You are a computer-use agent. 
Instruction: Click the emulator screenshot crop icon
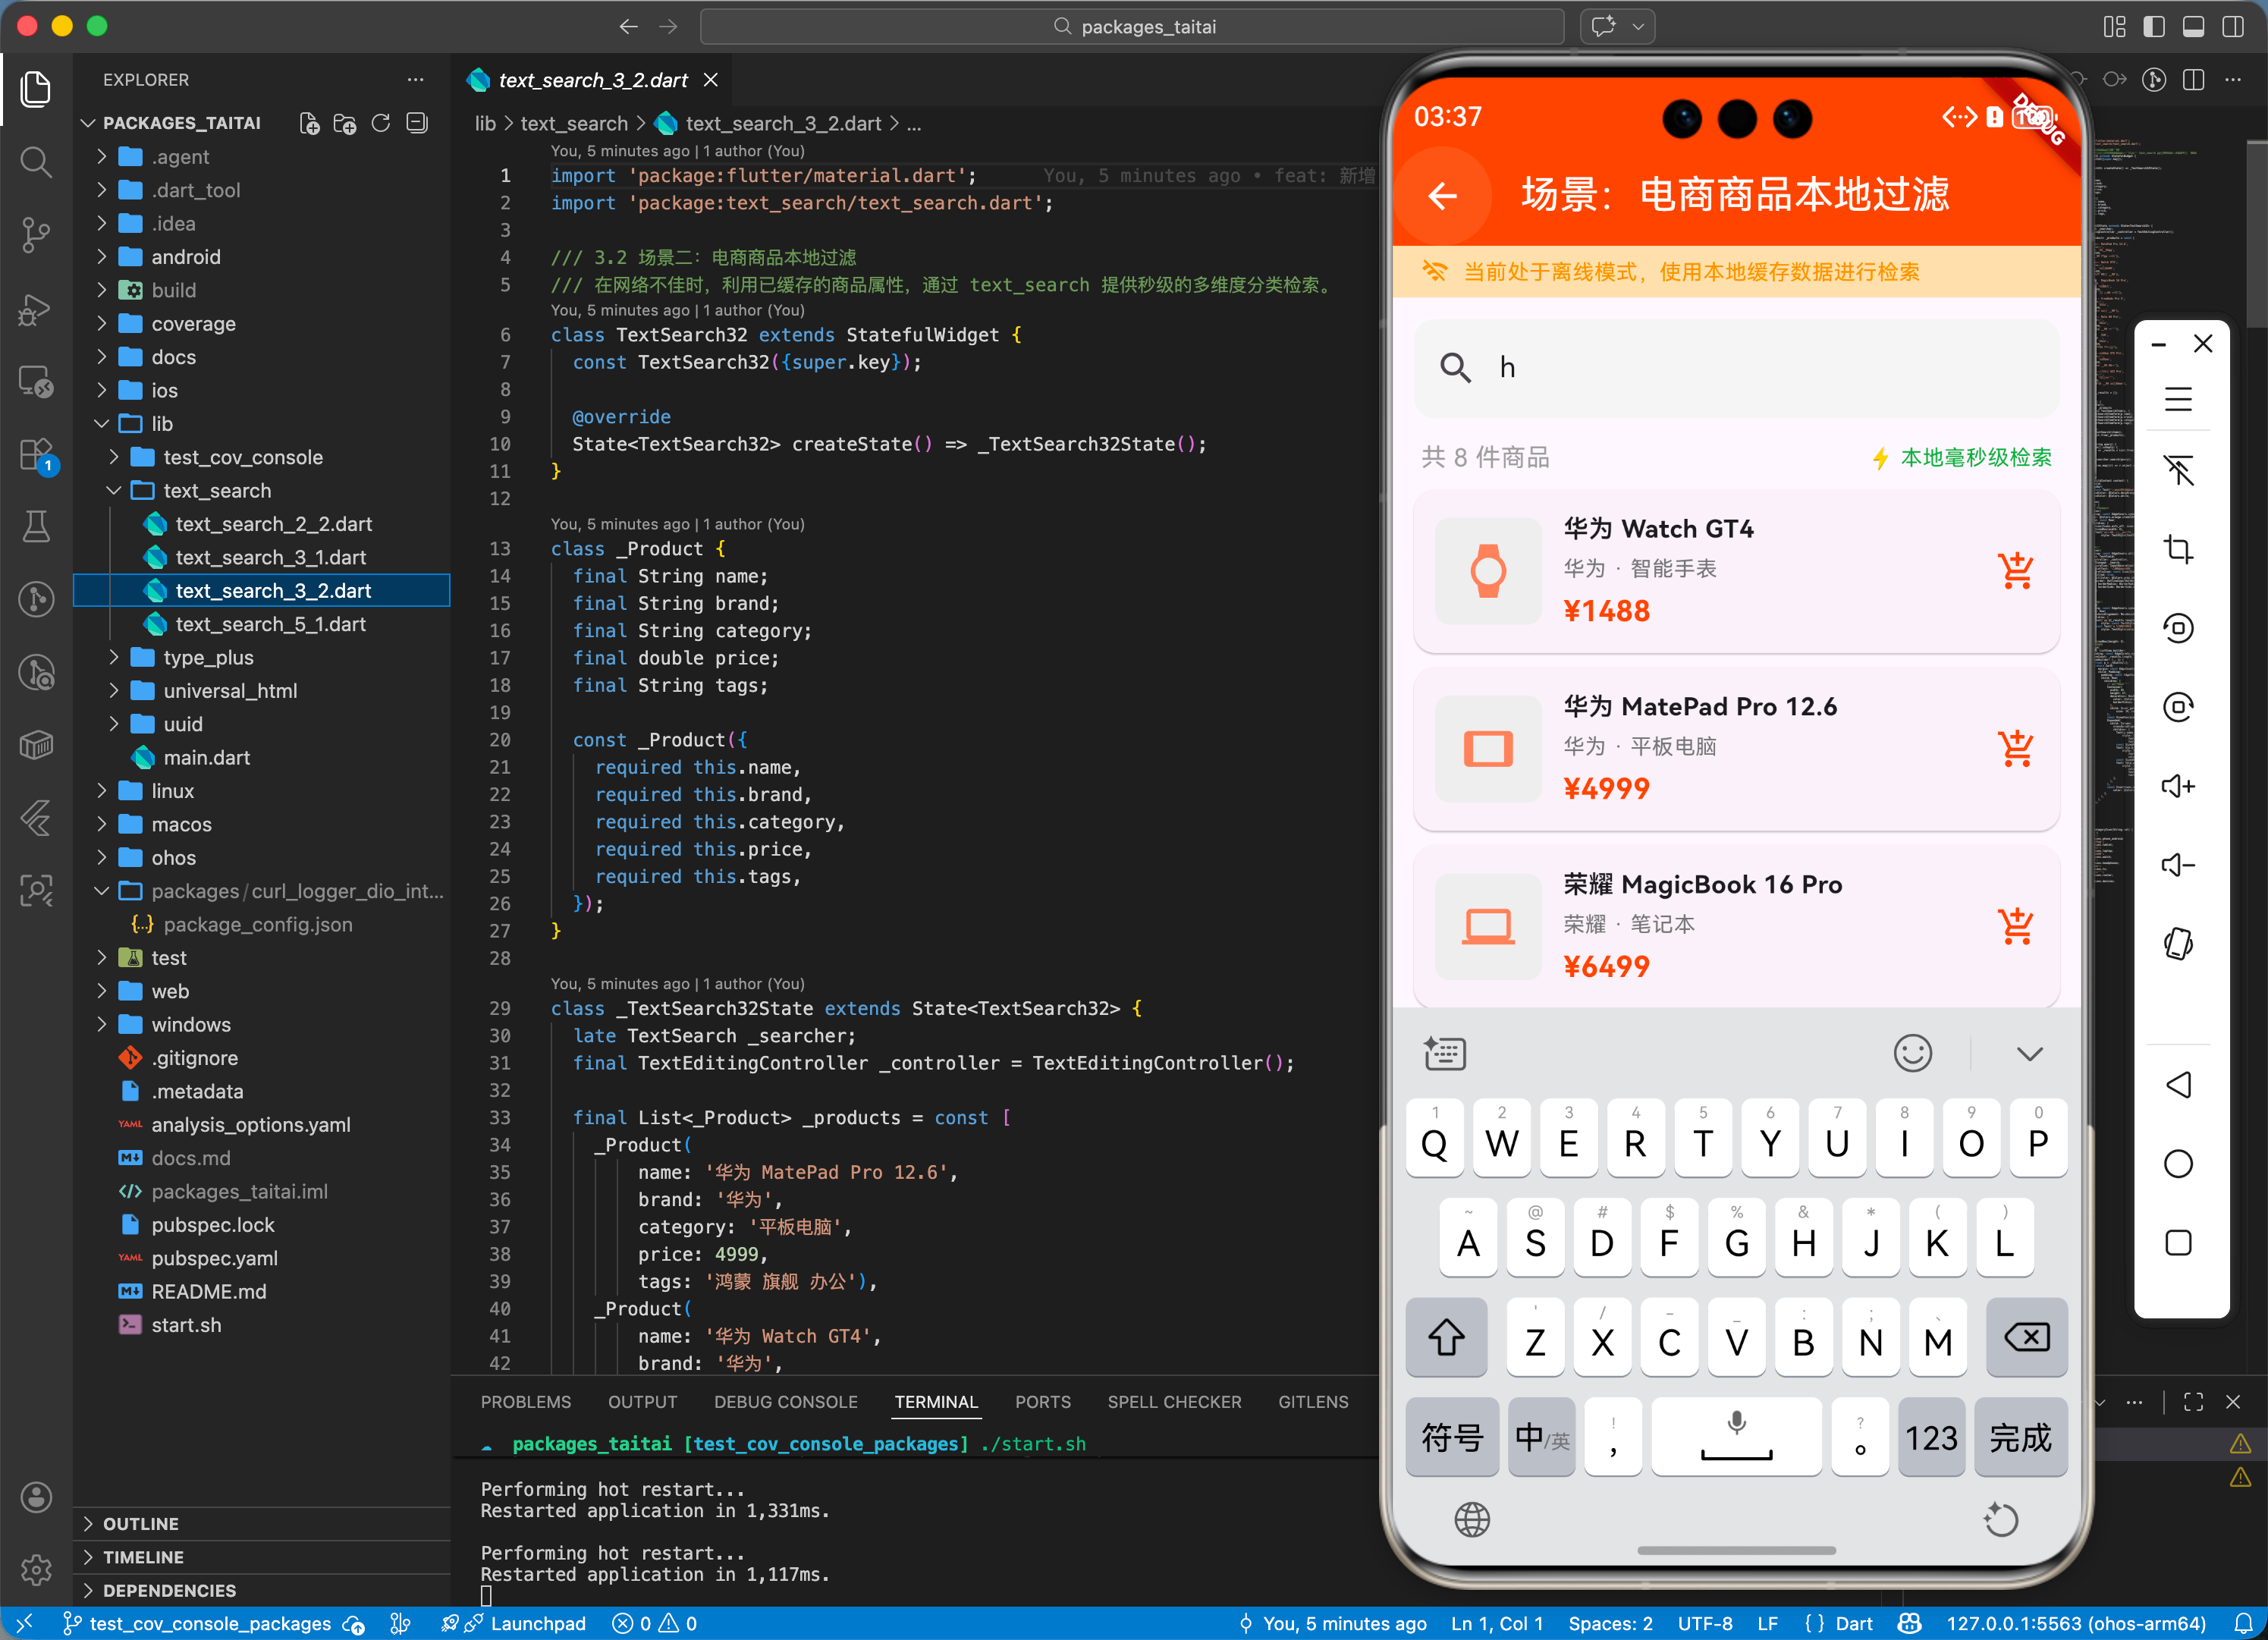point(2178,549)
